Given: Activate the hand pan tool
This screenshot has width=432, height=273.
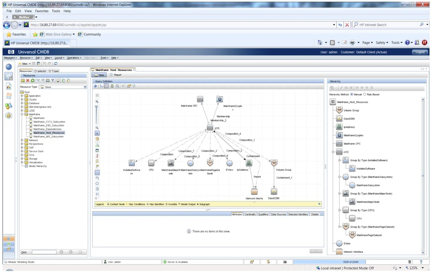Looking at the screenshot, I should [97, 139].
